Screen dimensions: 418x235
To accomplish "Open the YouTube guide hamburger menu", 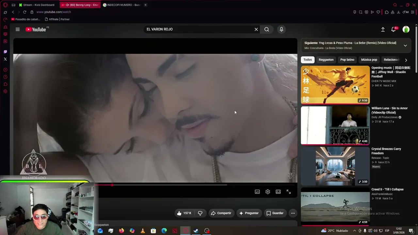I will (18, 29).
